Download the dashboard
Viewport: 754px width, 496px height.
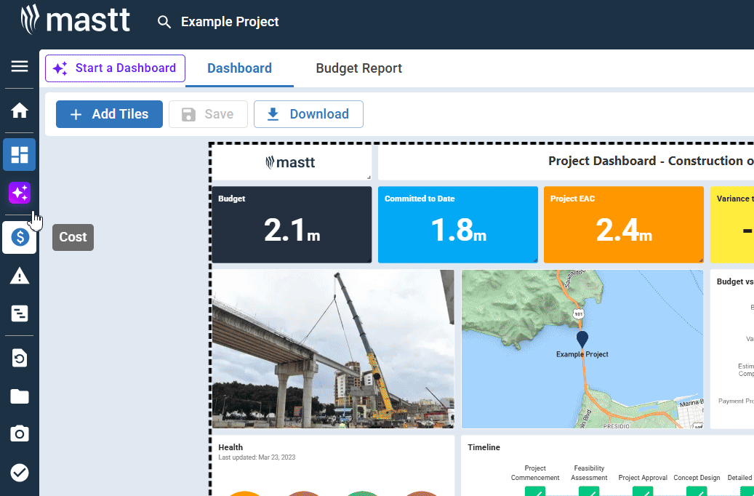click(x=308, y=114)
